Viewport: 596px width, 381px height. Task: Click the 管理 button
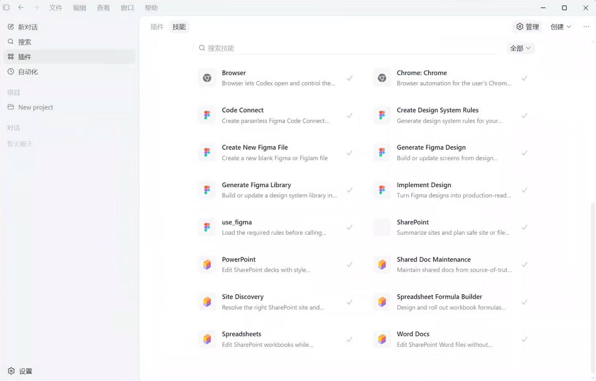(x=528, y=27)
